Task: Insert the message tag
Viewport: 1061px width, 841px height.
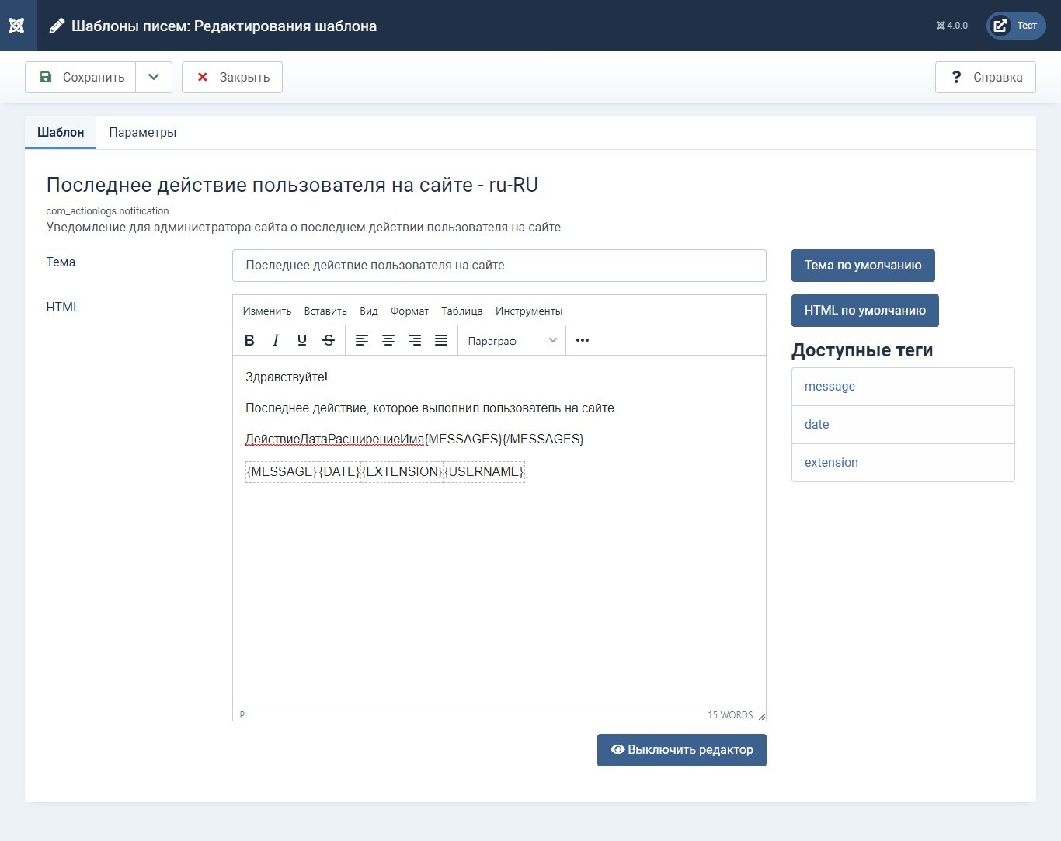Action: pyautogui.click(x=903, y=387)
